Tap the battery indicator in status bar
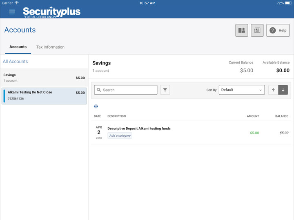 [x=288, y=3]
